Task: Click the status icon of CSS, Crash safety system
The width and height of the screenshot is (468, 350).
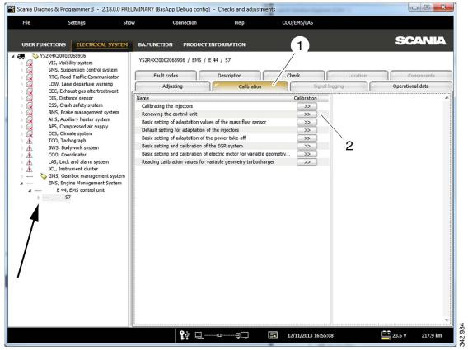Action: click(x=30, y=105)
